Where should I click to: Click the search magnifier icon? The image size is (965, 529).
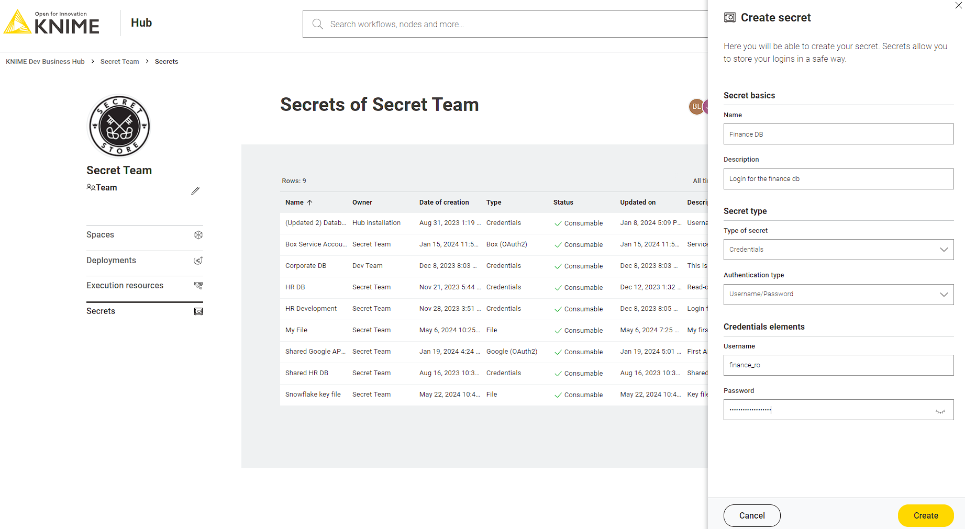pos(317,24)
